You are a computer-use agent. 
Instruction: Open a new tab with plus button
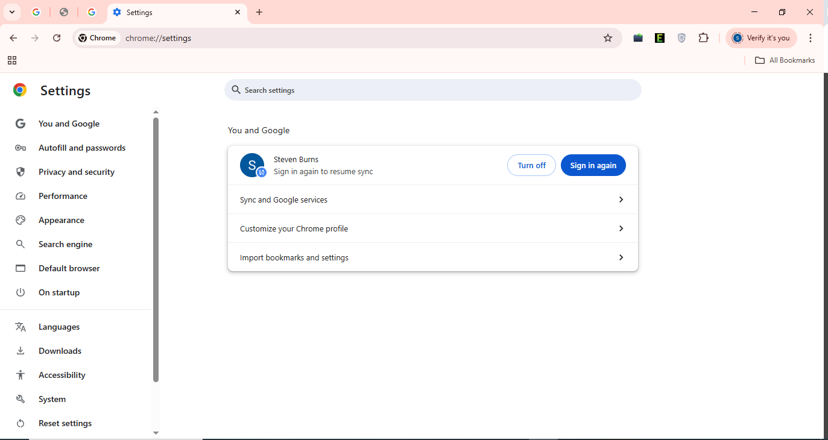pos(259,12)
